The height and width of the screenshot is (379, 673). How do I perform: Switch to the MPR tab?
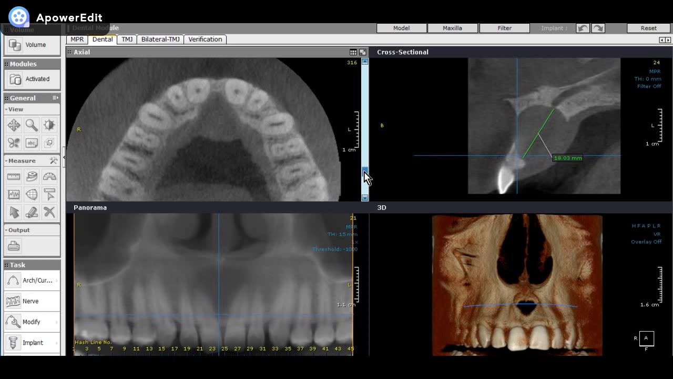click(77, 39)
